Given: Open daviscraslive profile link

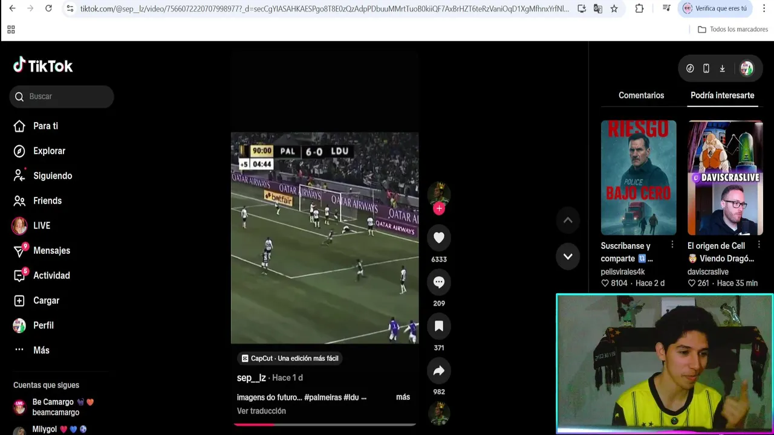Looking at the screenshot, I should 707,272.
